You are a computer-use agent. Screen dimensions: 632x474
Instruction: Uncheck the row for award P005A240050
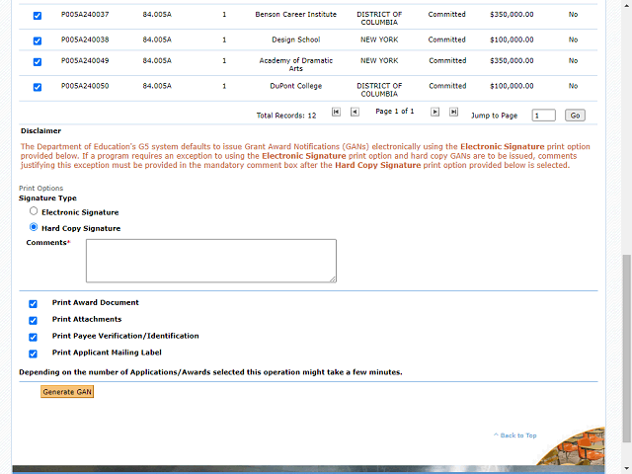[x=38, y=88]
